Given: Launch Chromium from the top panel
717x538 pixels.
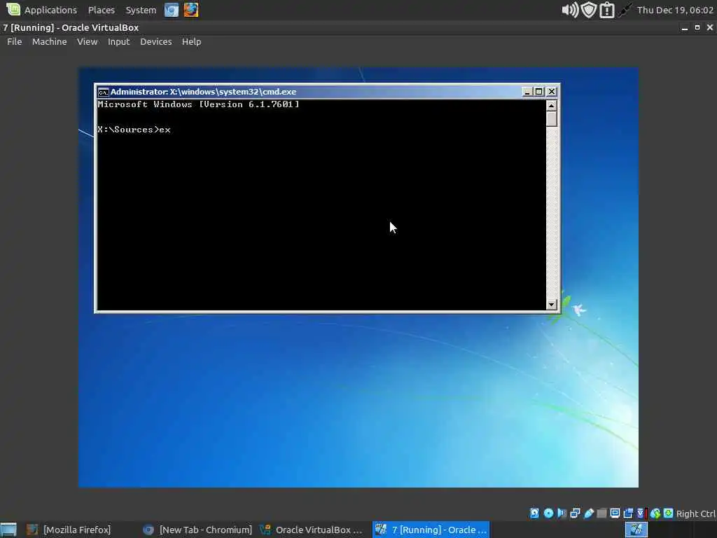Looking at the screenshot, I should click(x=172, y=10).
